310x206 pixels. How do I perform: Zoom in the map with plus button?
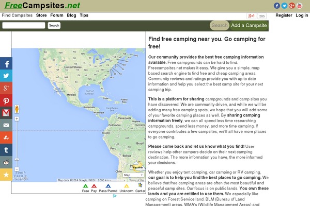click(17, 118)
